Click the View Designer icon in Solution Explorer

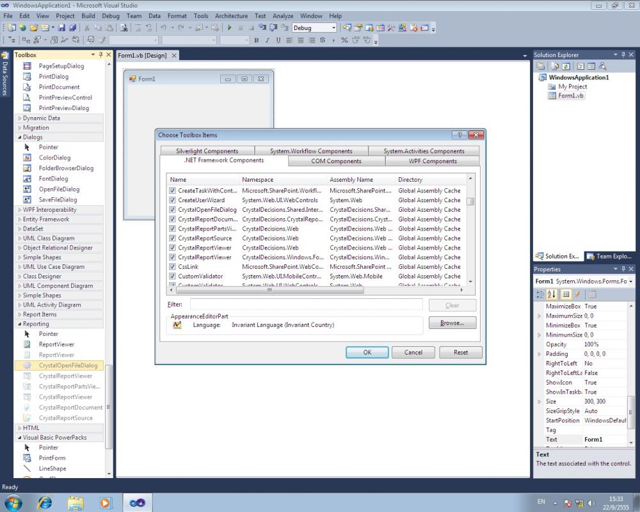(x=591, y=66)
